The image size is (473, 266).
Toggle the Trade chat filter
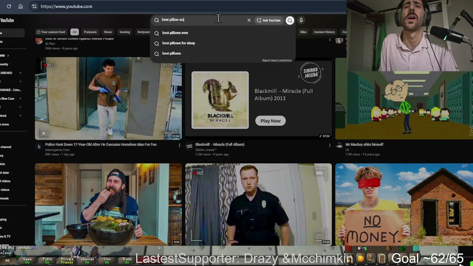127,260
